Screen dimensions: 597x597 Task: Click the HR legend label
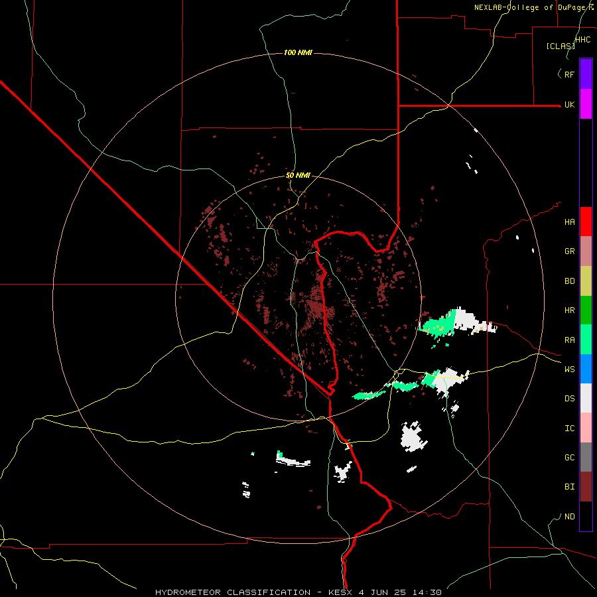pos(569,310)
